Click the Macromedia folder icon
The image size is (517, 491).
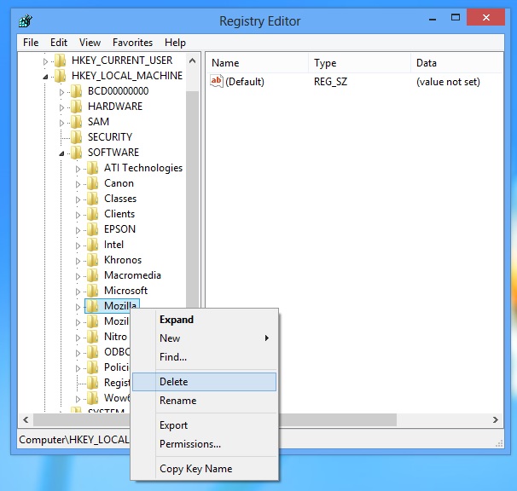(x=92, y=275)
